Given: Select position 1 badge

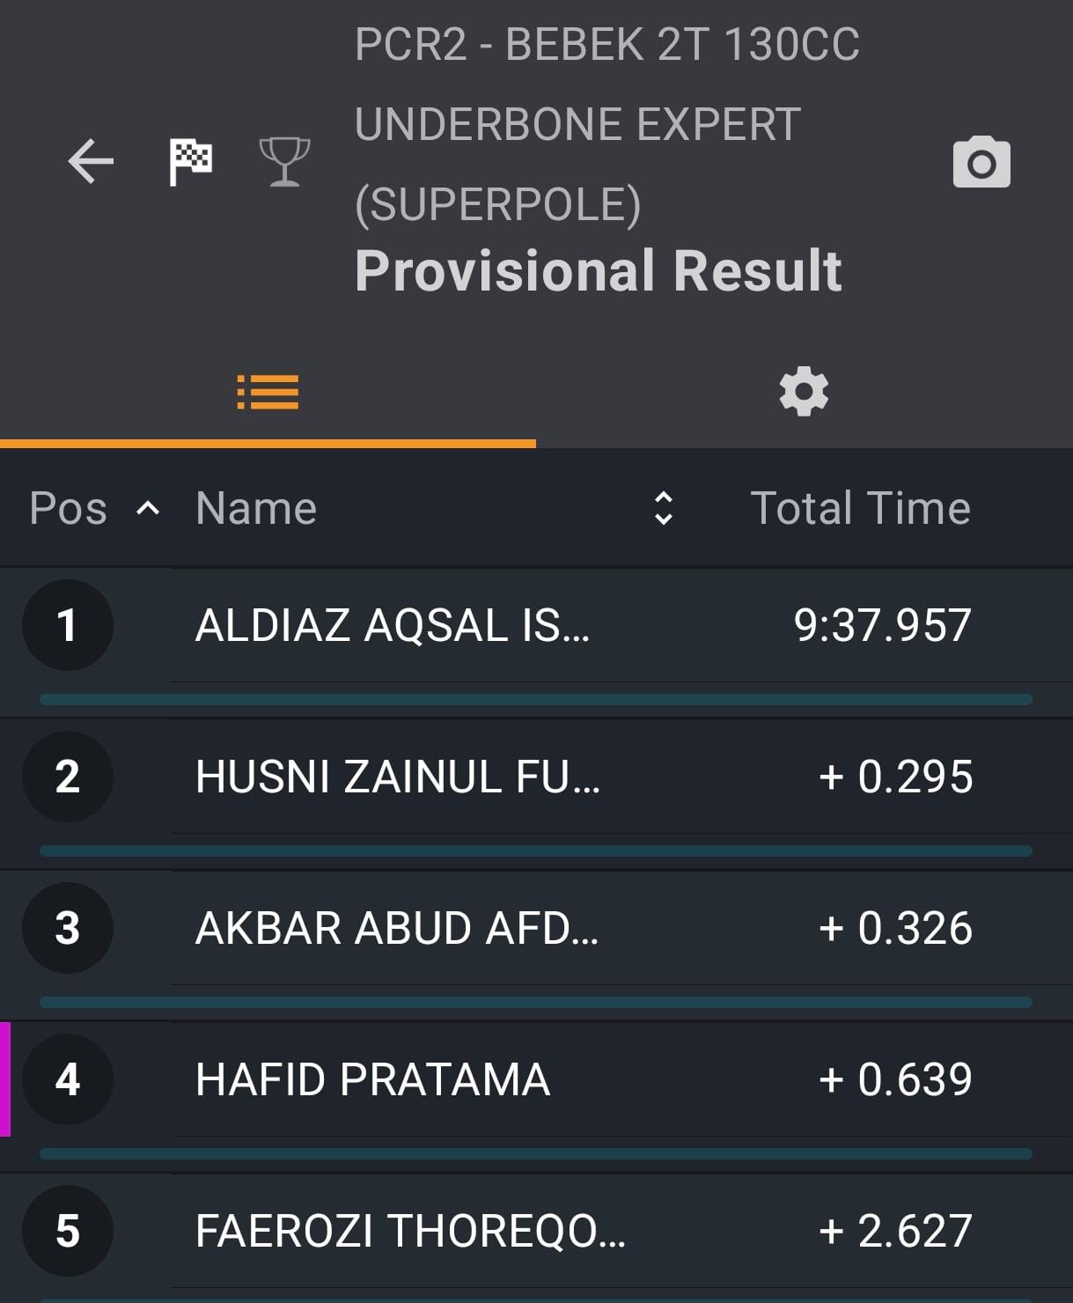Looking at the screenshot, I should coord(67,625).
